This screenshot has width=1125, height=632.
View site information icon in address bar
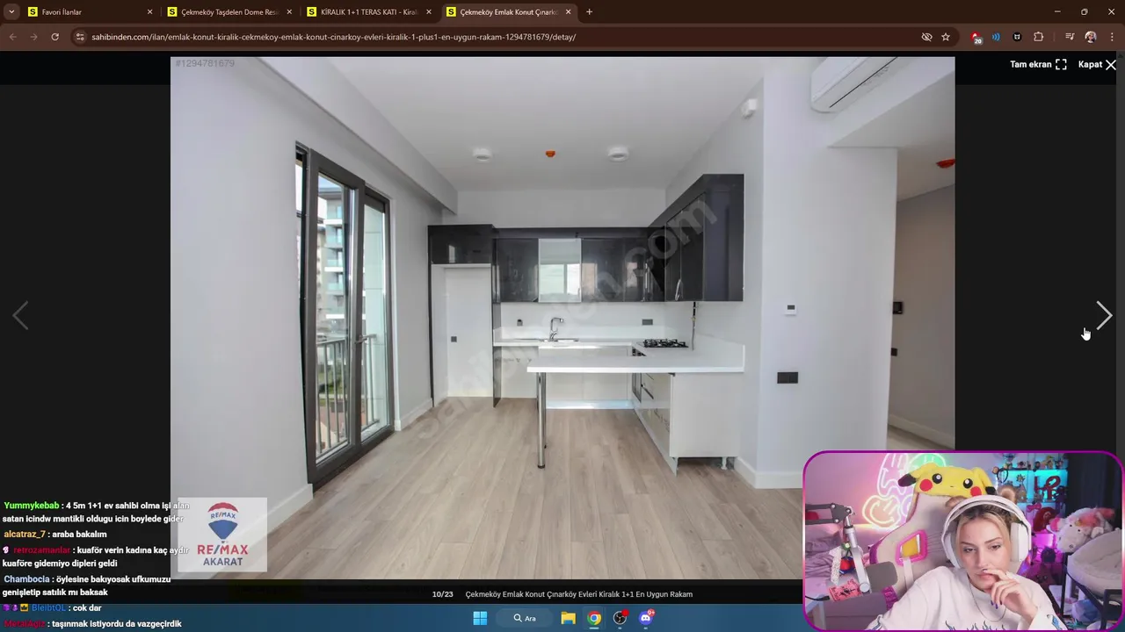80,37
